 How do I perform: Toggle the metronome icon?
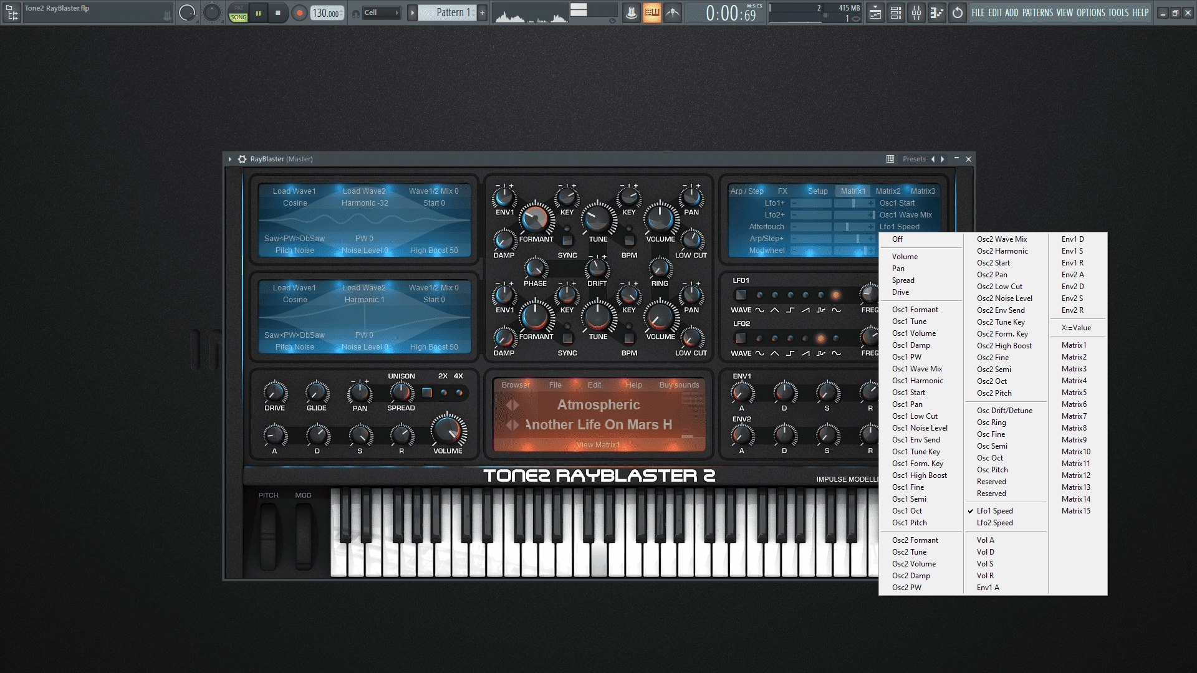[632, 12]
